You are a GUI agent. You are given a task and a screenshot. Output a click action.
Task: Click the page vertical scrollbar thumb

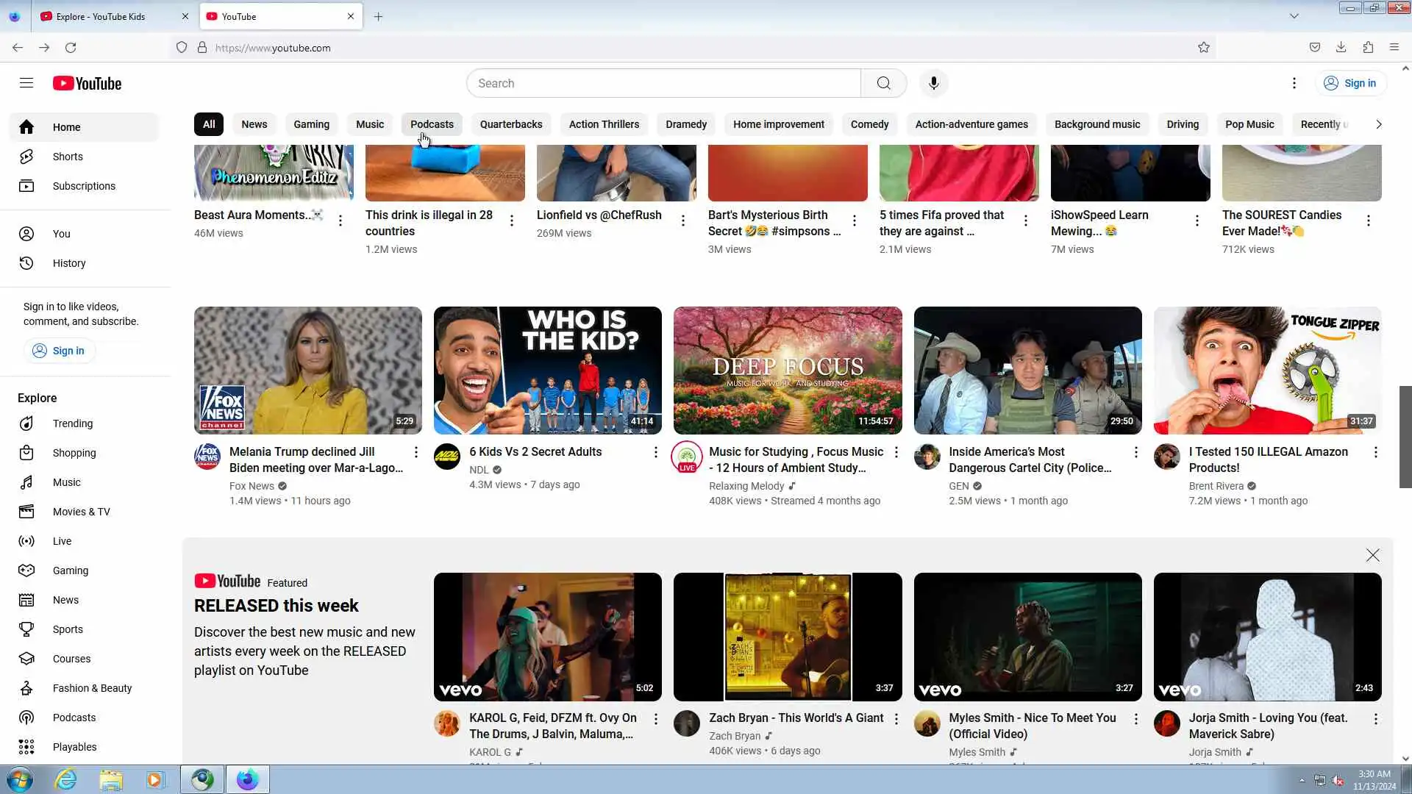(1405, 436)
